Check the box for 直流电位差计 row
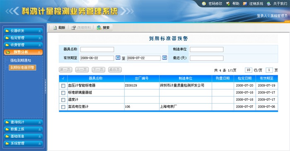Viewport: 290px width, 151px height. pyautogui.click(x=63, y=107)
